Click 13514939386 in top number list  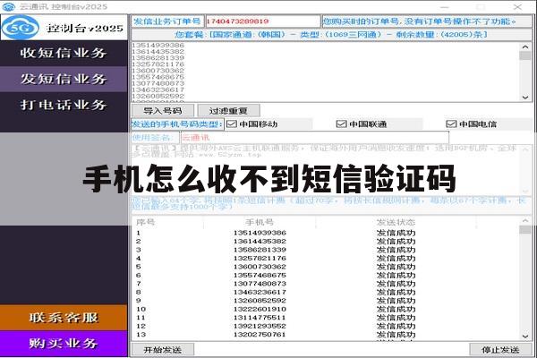point(158,46)
